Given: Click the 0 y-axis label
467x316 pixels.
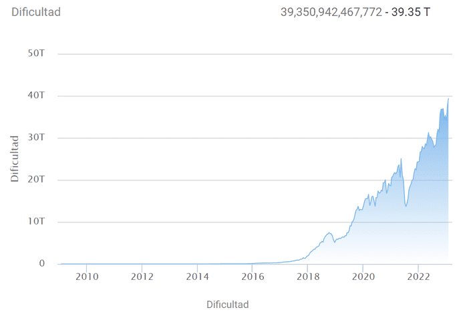Looking at the screenshot, I should click(41, 264).
